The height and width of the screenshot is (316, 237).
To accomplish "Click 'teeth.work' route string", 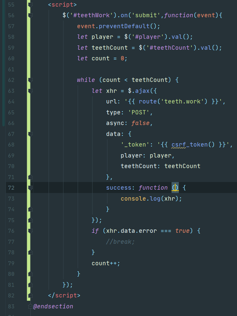I will (x=182, y=101).
